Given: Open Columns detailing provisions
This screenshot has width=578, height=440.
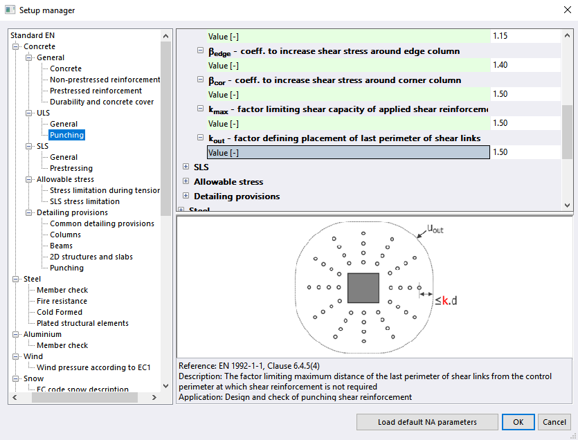Looking at the screenshot, I should pyautogui.click(x=66, y=235).
